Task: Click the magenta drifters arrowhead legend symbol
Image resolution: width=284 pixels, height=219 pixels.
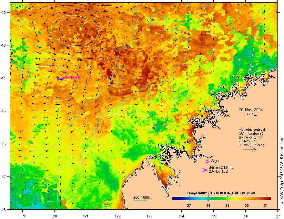Action: (x=205, y=170)
